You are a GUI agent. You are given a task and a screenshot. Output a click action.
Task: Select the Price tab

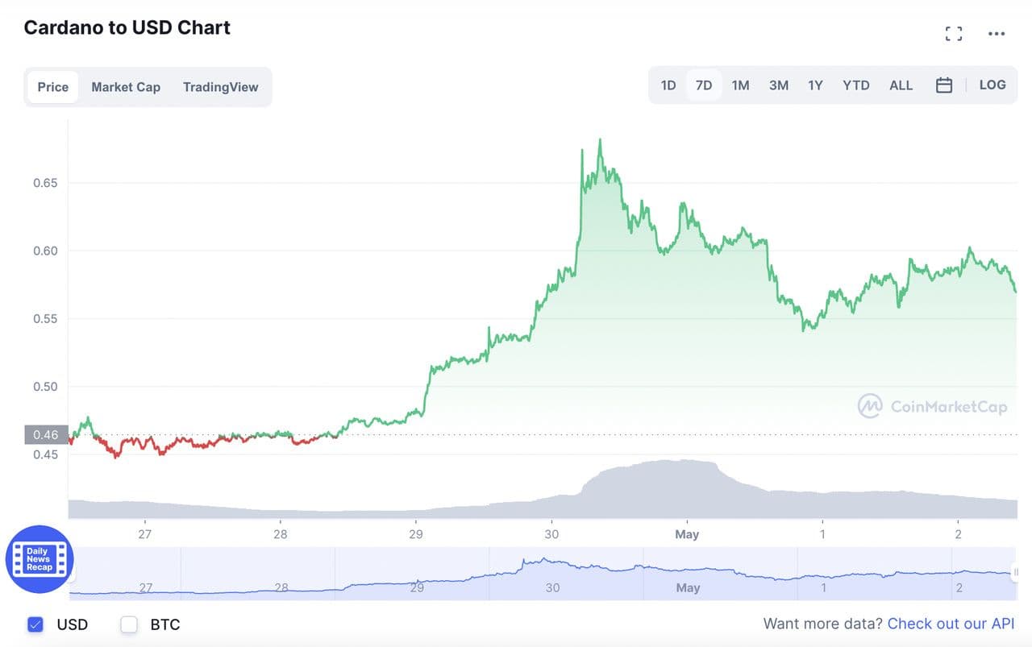[x=53, y=87]
